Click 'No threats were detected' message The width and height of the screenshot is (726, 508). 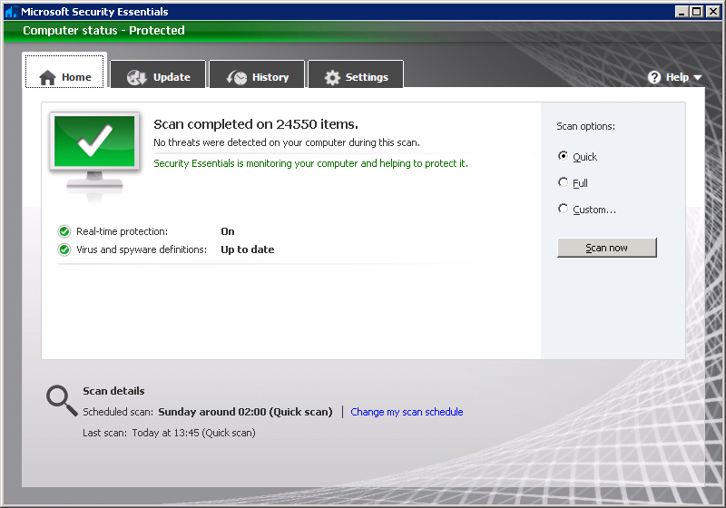[x=287, y=142]
